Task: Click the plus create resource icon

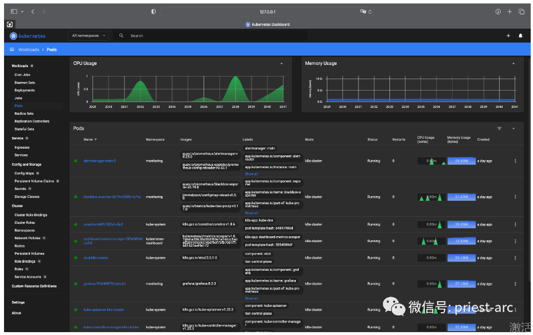Action: (x=508, y=36)
